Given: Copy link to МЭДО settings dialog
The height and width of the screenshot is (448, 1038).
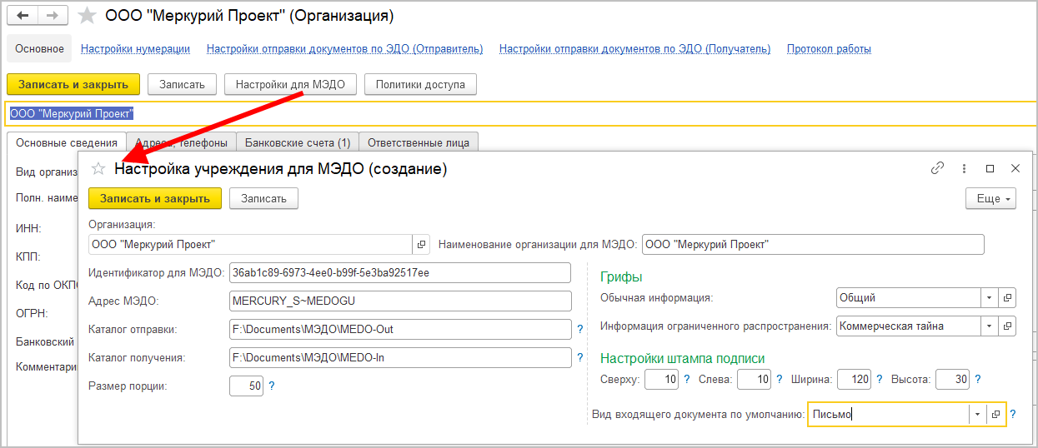Looking at the screenshot, I should [x=937, y=168].
